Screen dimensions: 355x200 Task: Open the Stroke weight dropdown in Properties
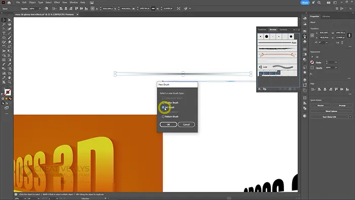pyautogui.click(x=336, y=62)
